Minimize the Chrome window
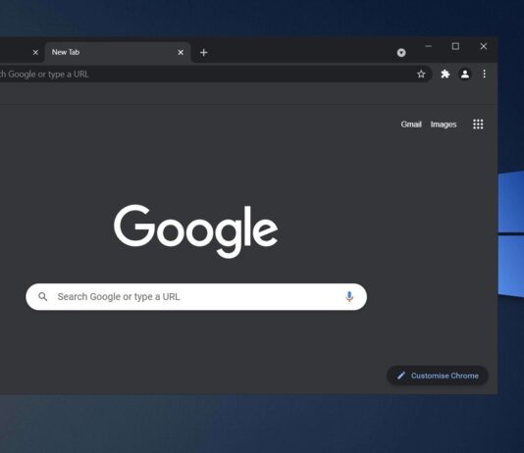Screen dimensions: 524x453 tap(428, 46)
